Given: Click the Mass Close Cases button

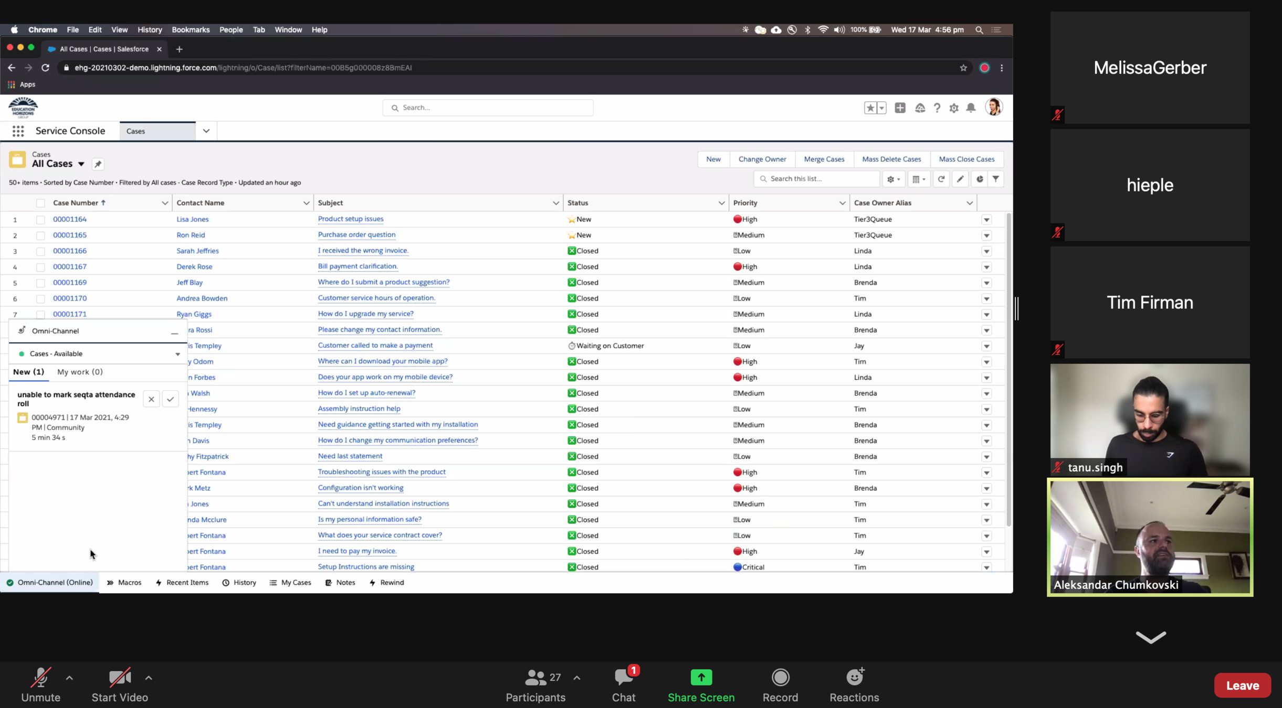Looking at the screenshot, I should pyautogui.click(x=966, y=159).
